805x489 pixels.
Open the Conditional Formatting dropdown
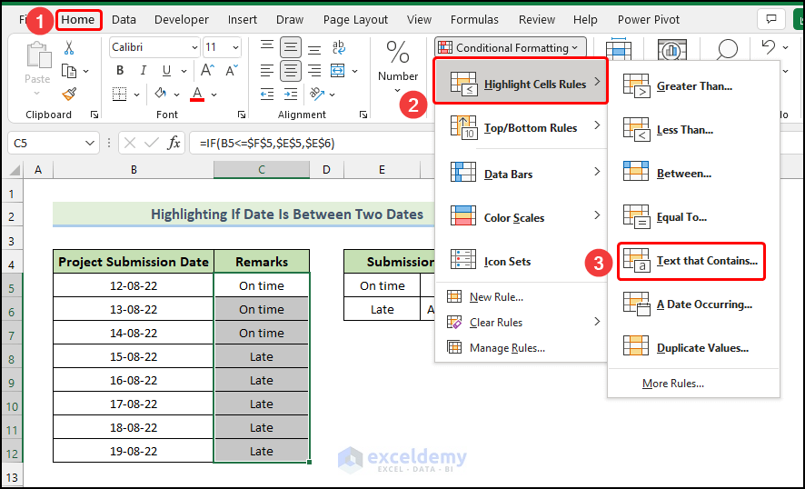[510, 48]
